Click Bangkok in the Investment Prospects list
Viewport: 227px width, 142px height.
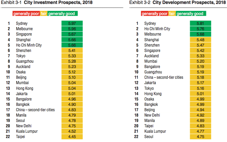[x=23, y=104]
